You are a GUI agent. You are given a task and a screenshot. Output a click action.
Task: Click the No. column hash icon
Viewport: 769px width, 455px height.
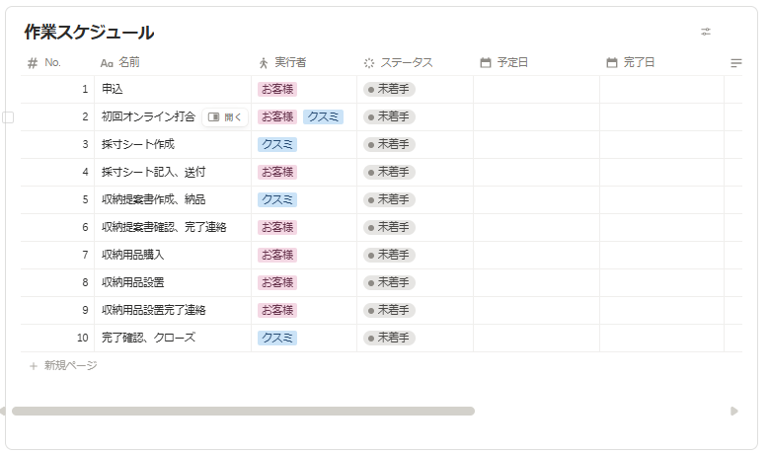click(x=33, y=63)
